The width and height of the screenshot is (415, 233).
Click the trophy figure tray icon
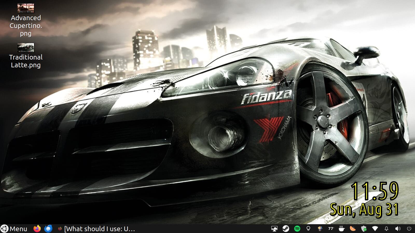point(320,229)
